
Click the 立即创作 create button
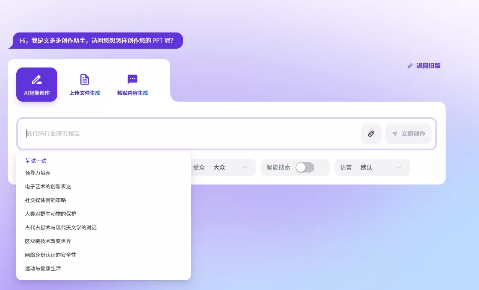pos(408,134)
